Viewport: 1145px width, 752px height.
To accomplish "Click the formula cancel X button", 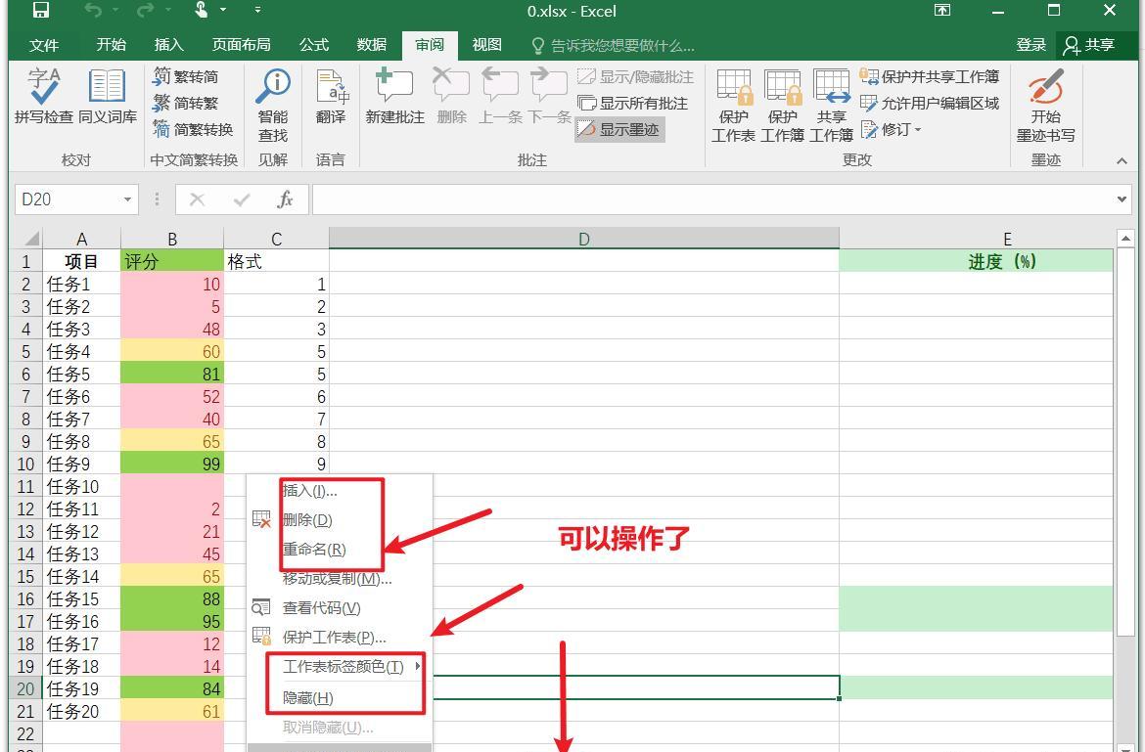I will coord(197,199).
